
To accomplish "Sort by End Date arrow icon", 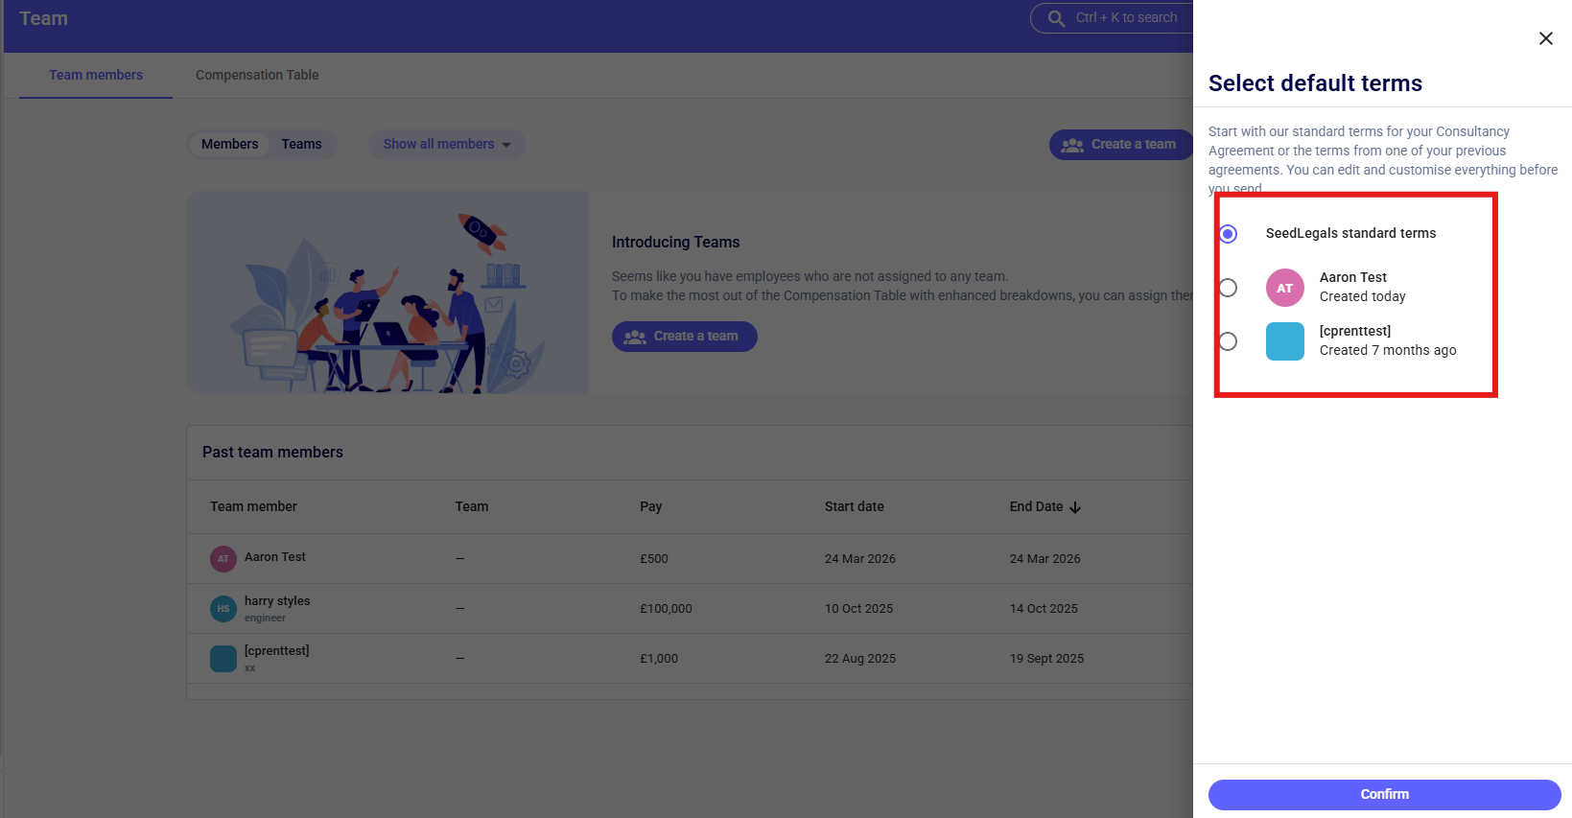I will [1075, 507].
